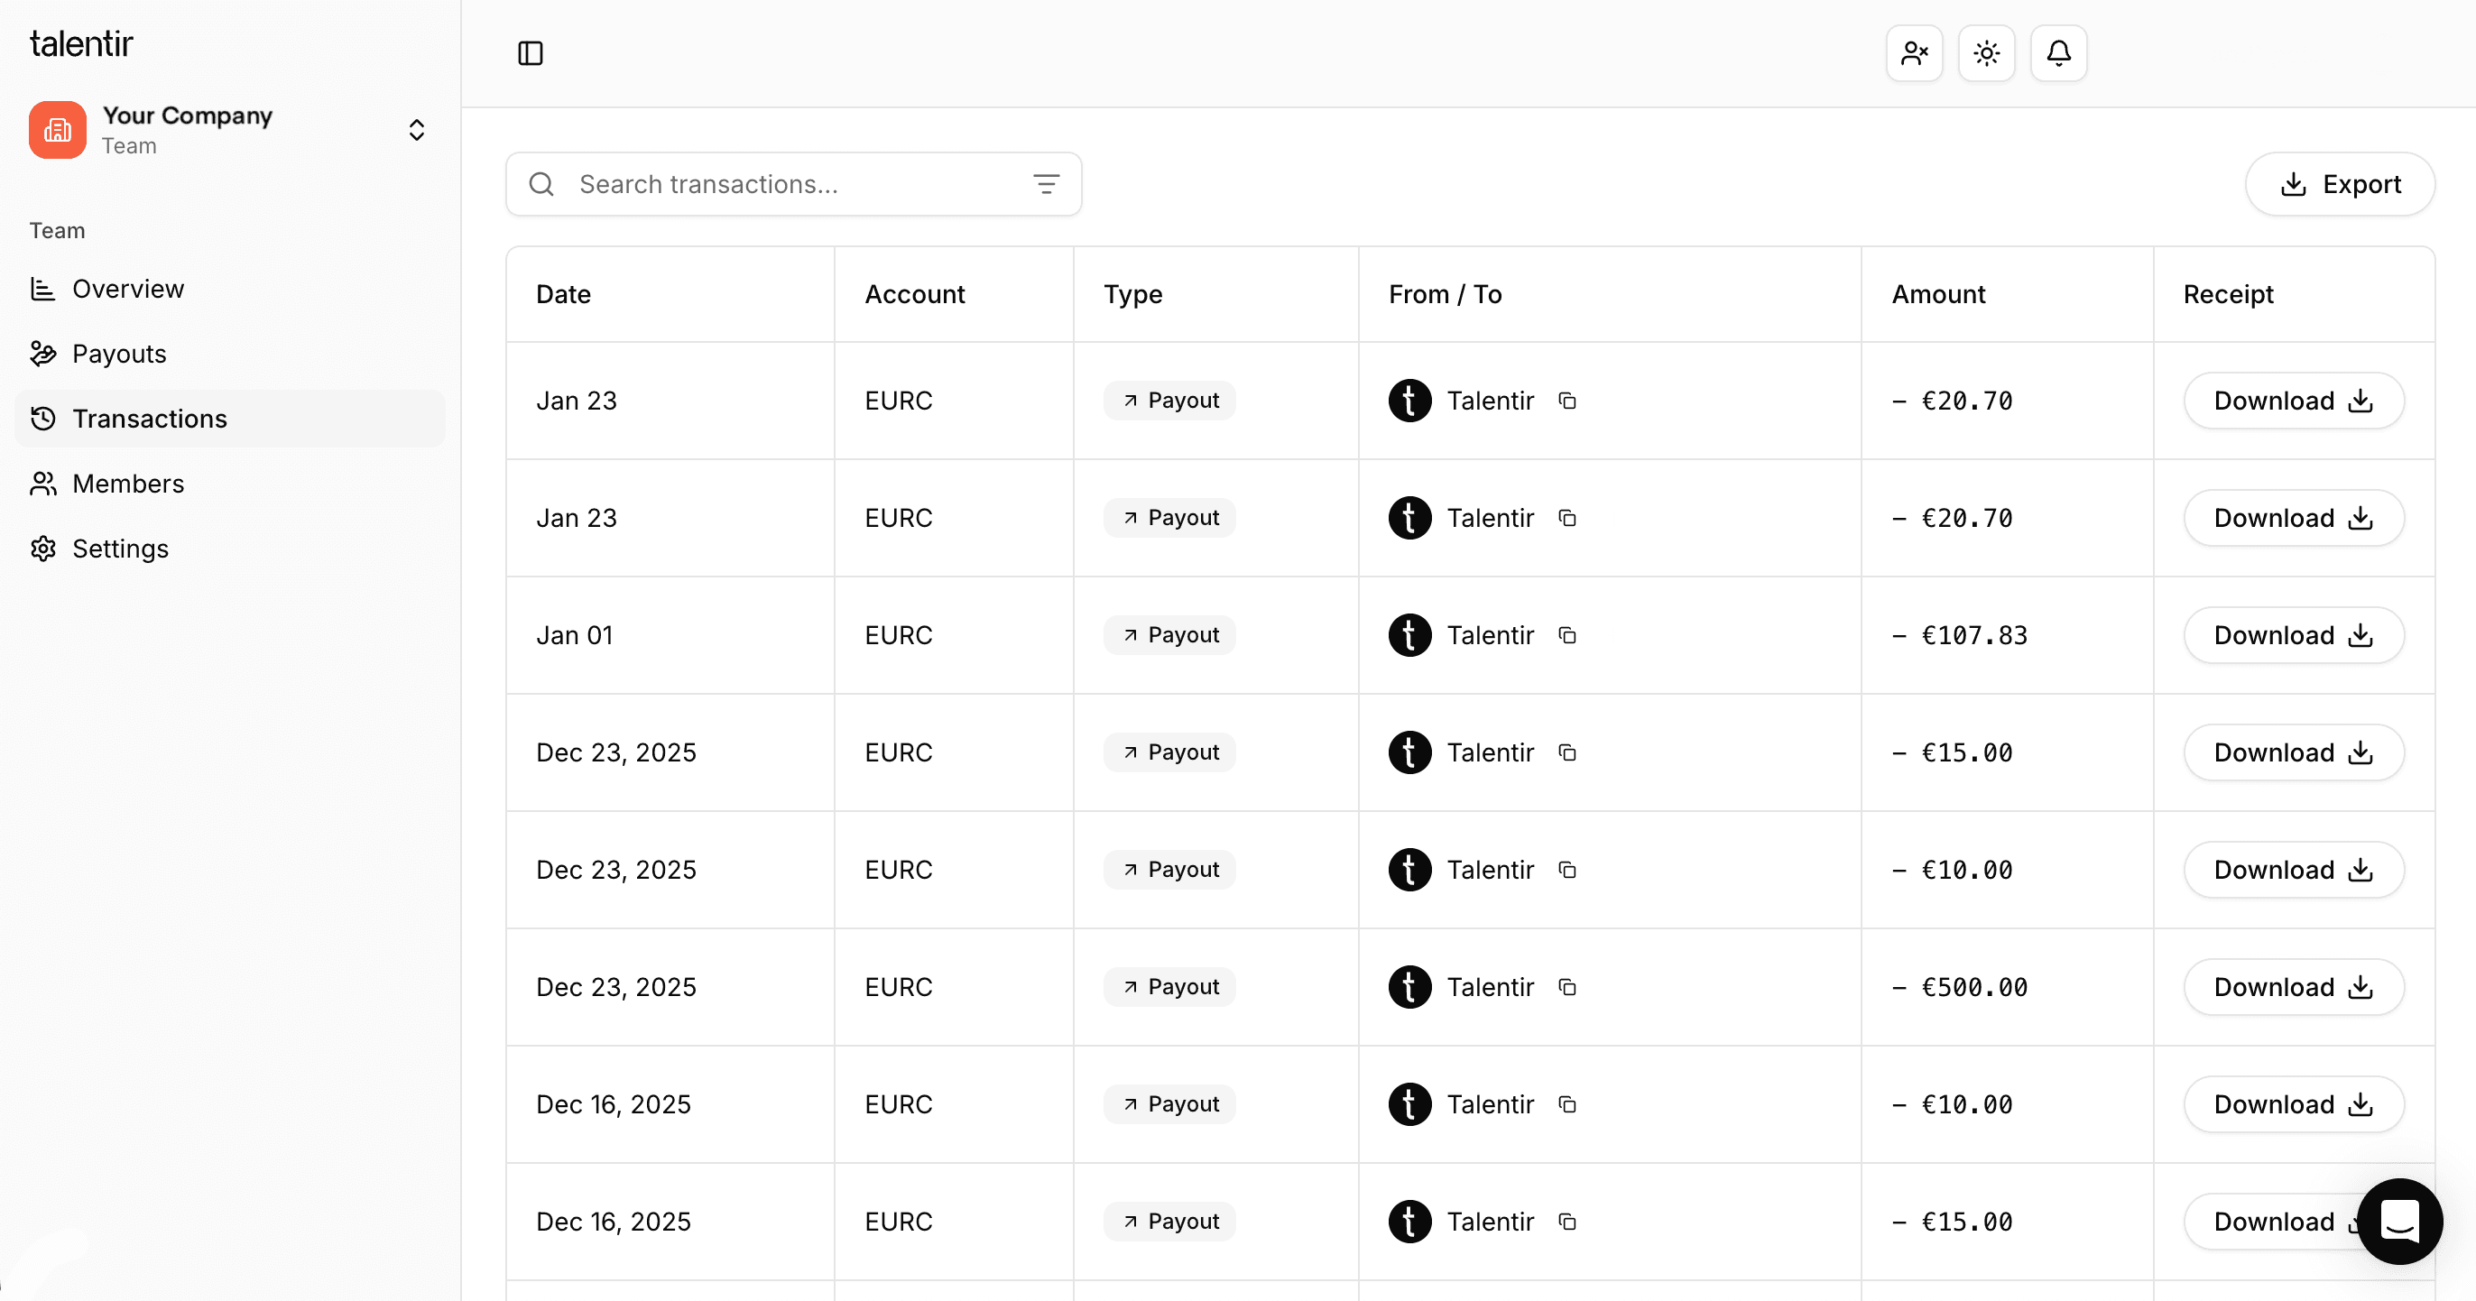This screenshot has height=1301, width=2476.
Task: Open the search filter options icon
Action: point(1046,183)
